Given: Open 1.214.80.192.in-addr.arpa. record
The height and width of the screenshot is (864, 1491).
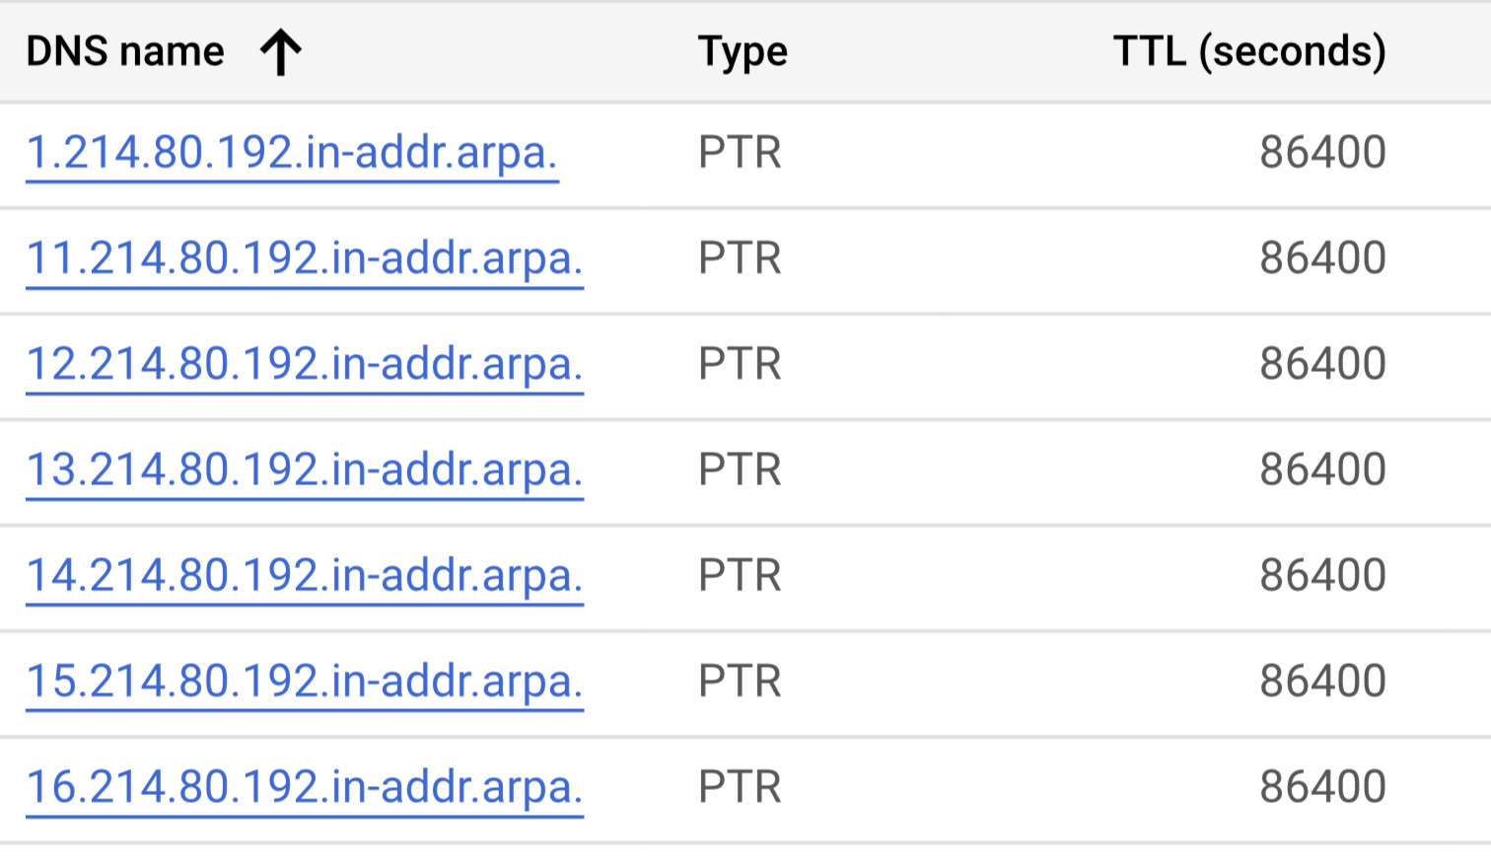Looking at the screenshot, I should point(292,153).
